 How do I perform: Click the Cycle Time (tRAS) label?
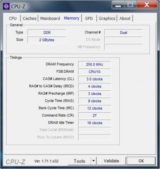point(59,101)
